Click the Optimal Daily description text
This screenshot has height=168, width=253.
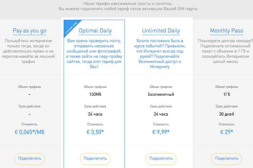tap(94, 54)
